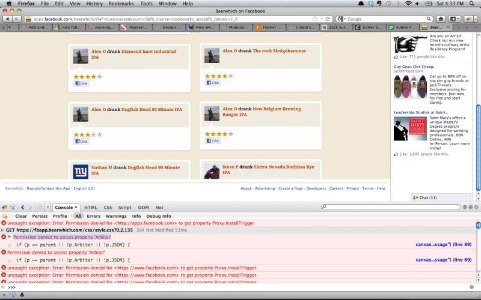Image resolution: width=481 pixels, height=300 pixels.
Task: Click the browser Forward arrow button
Action: [16, 19]
